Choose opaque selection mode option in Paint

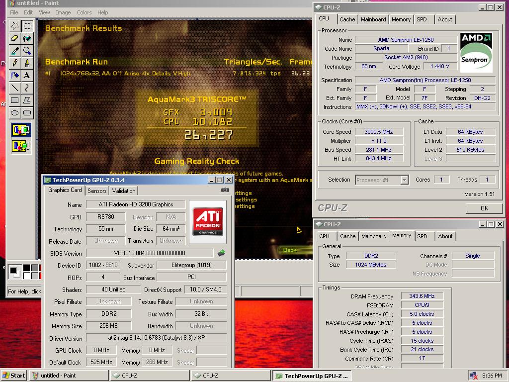point(21,130)
